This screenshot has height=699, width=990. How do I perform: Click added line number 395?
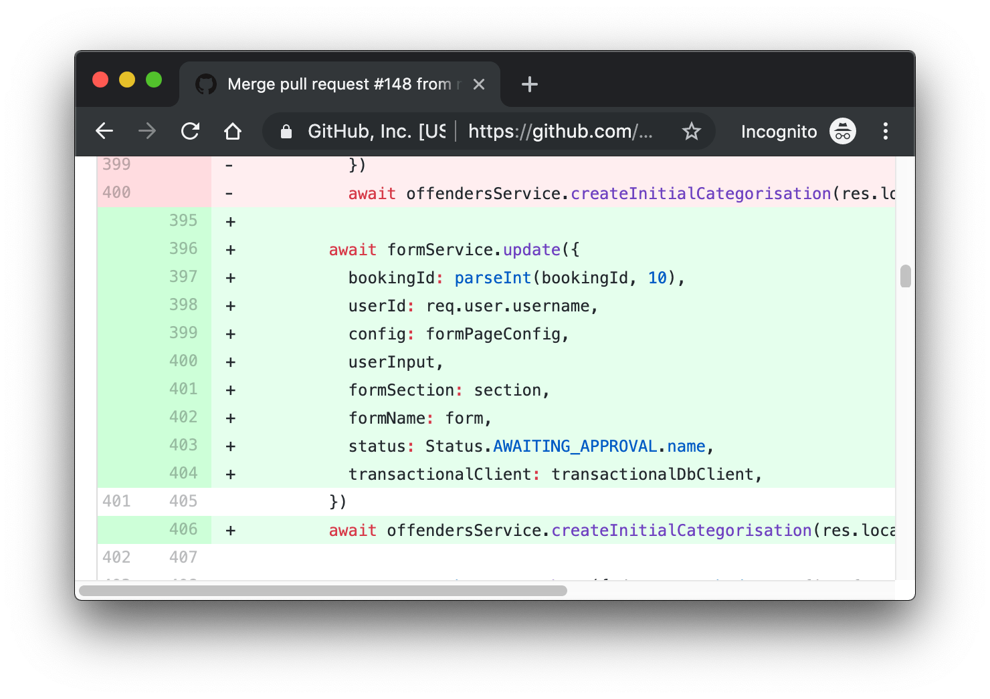click(x=183, y=221)
